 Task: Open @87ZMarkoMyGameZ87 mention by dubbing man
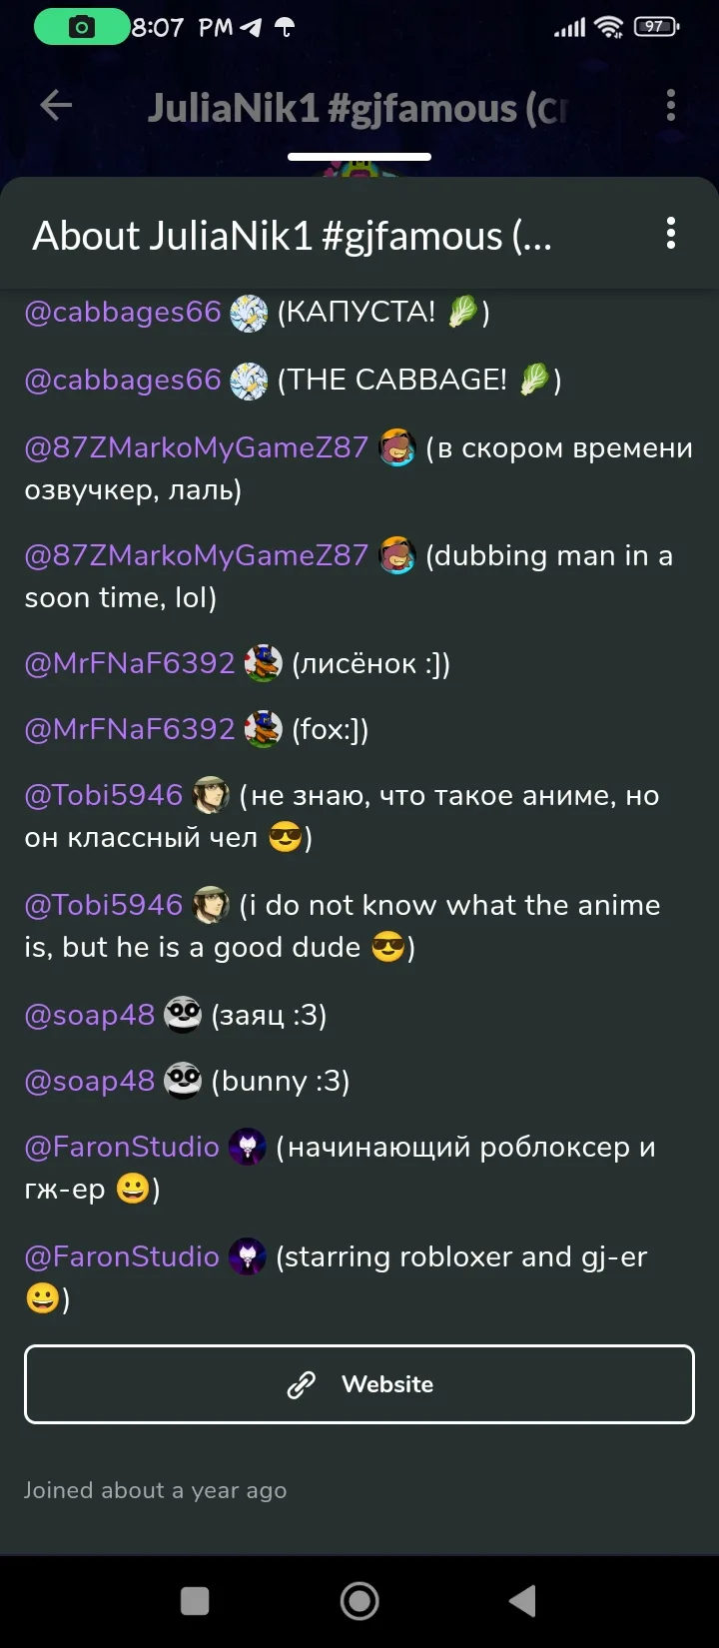pos(196,556)
